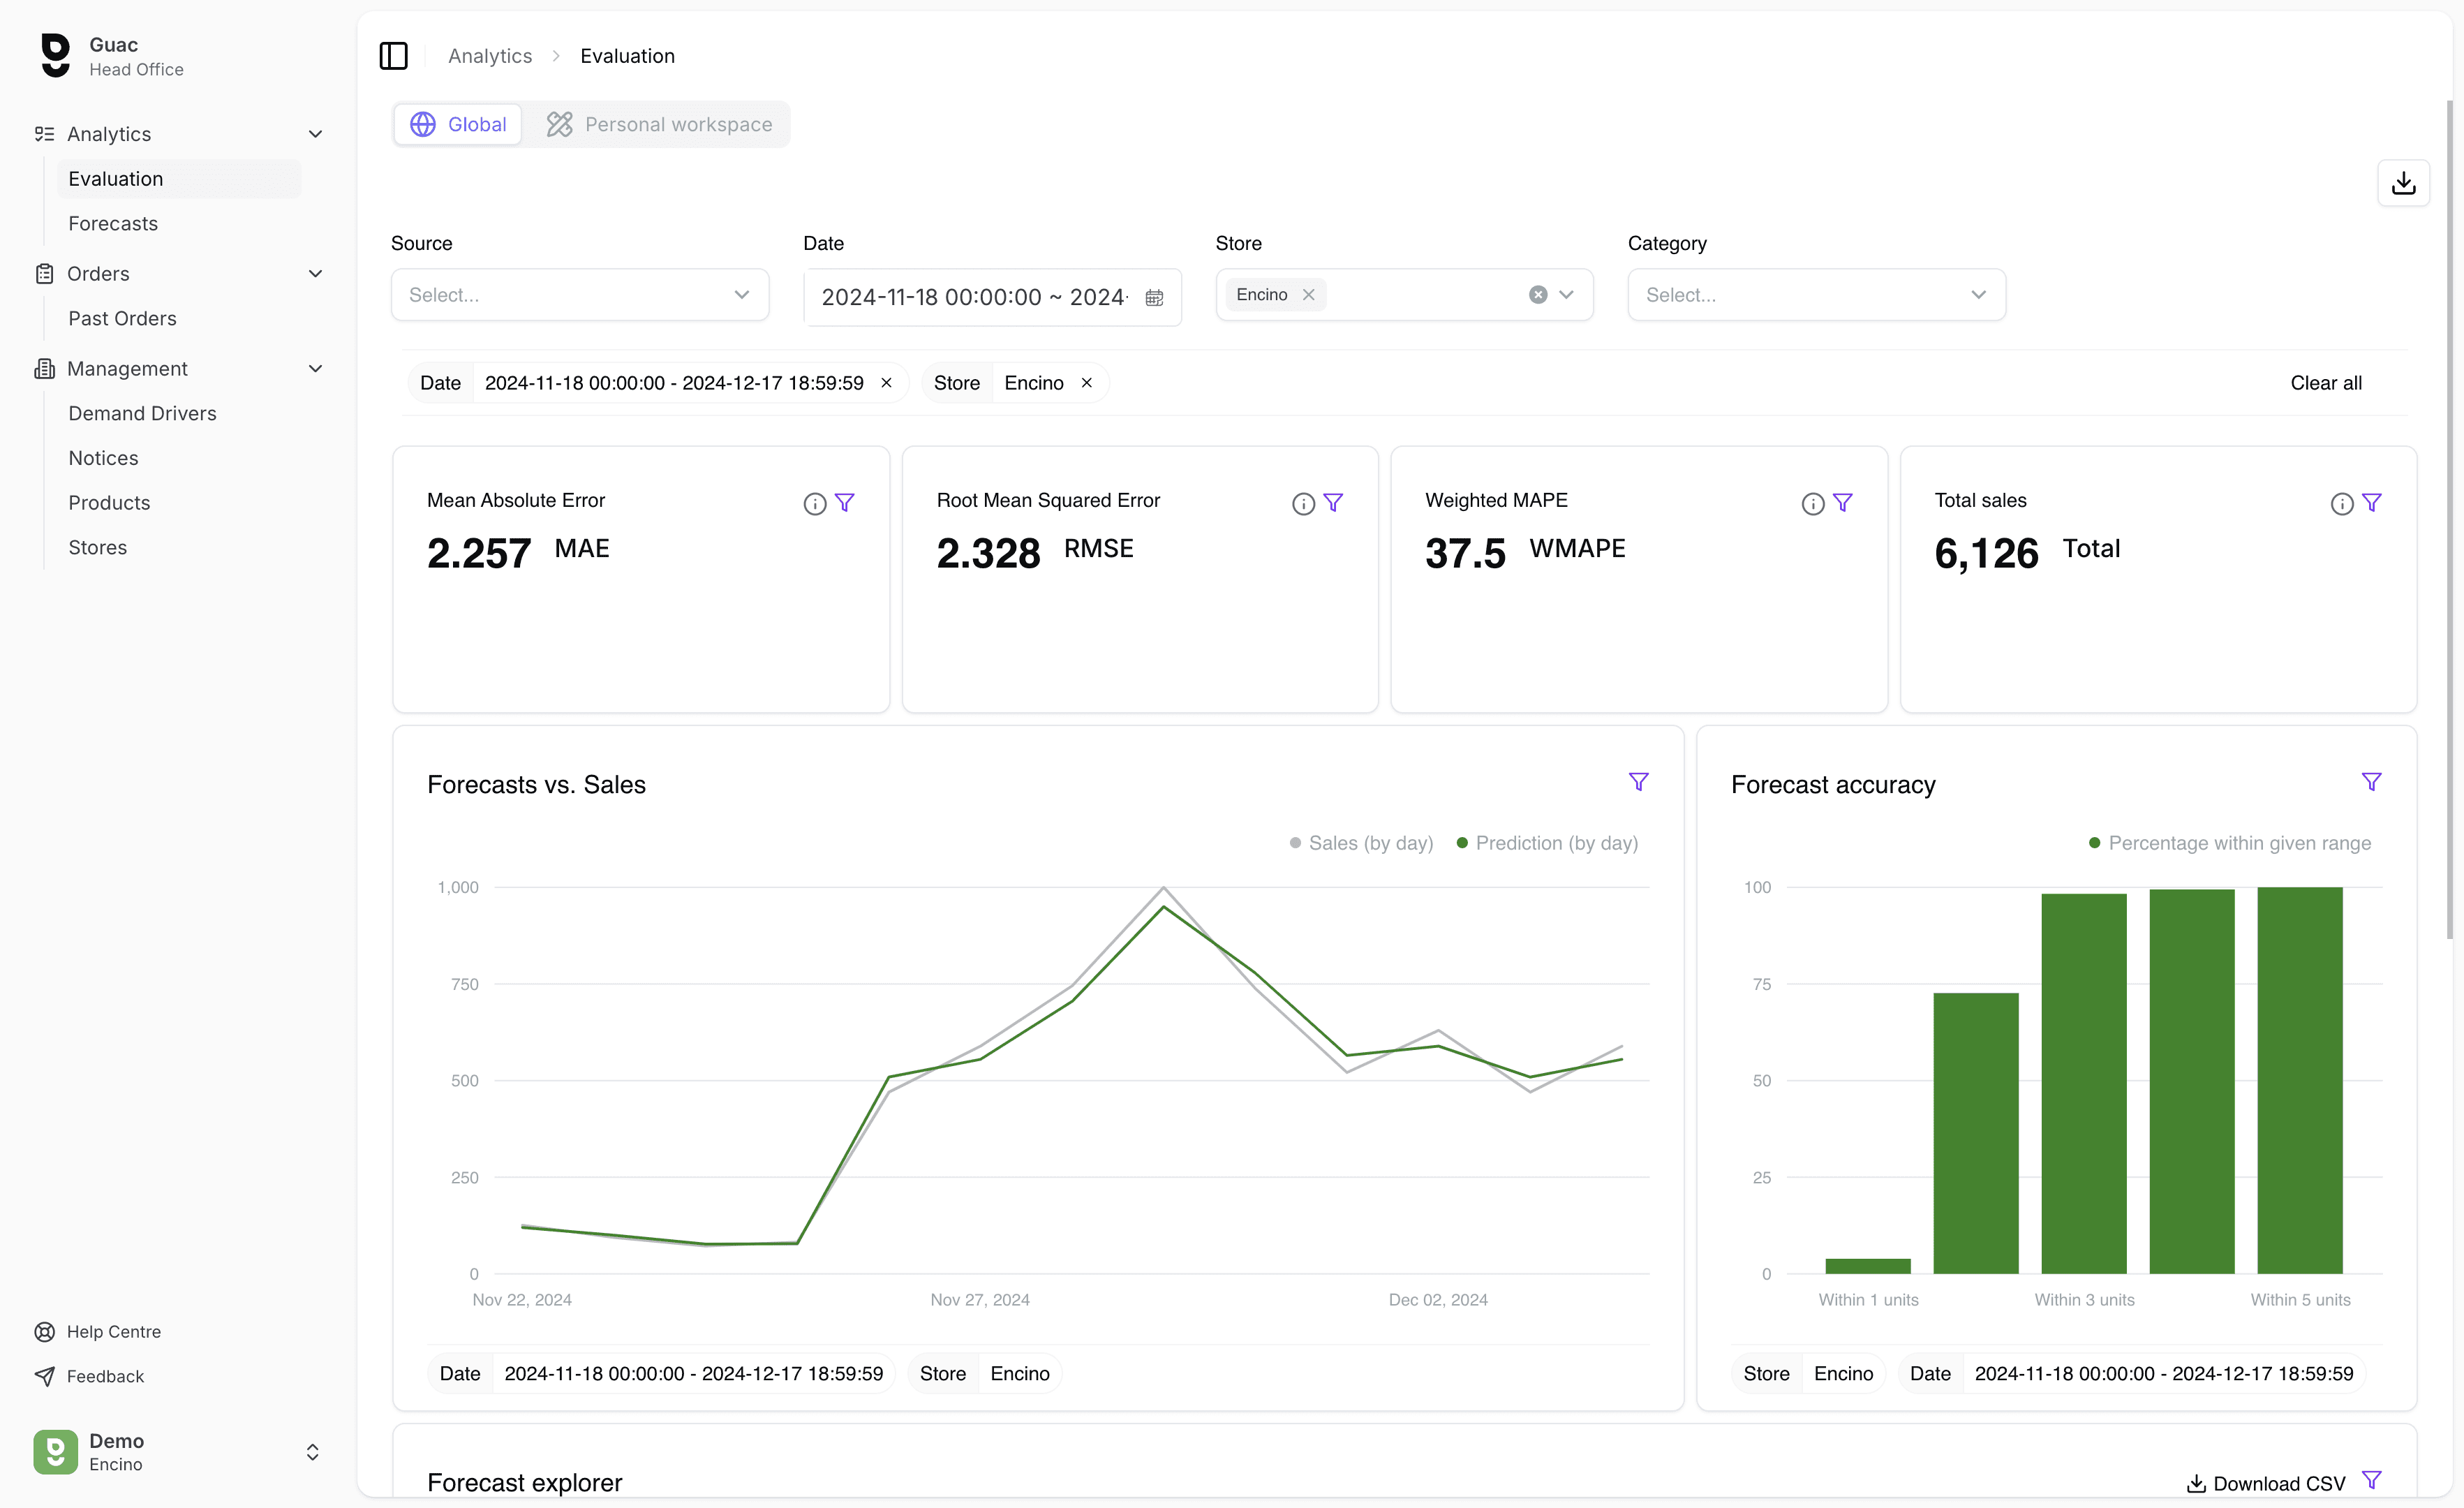Open the Source select dropdown
This screenshot has height=1508, width=2464.
pos(579,294)
